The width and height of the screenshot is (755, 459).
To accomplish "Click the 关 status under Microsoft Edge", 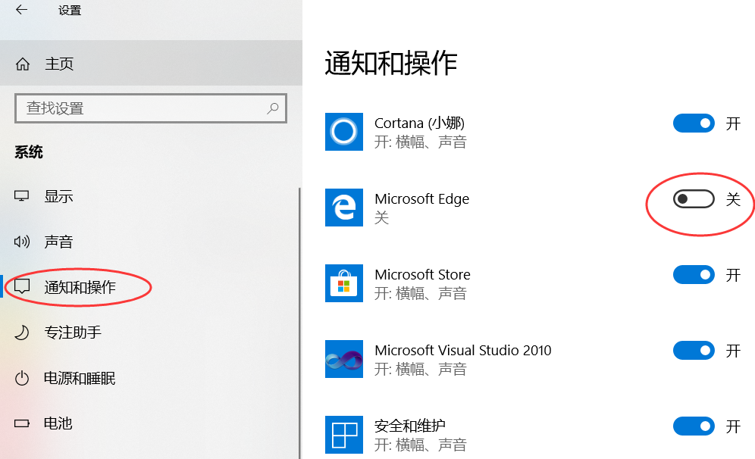I will tap(381, 217).
